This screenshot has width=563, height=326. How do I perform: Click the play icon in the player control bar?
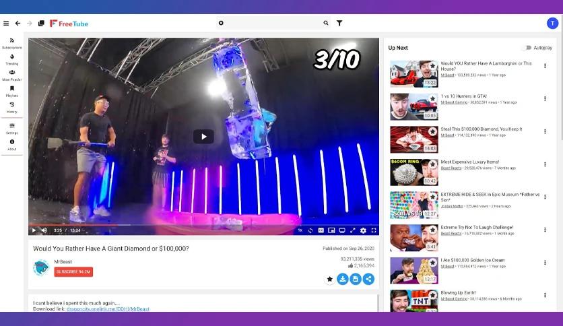[x=34, y=230]
